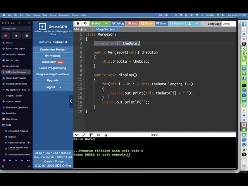The image size is (248, 186).
Task: Run the program with the green Run button
Action: [x=96, y=23]
